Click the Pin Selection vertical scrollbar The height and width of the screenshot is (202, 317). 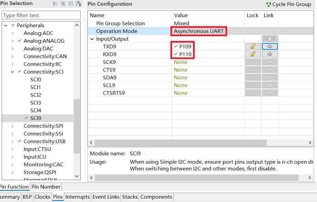click(77, 100)
